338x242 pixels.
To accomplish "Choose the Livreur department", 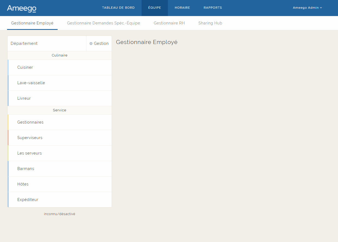I will [x=24, y=98].
